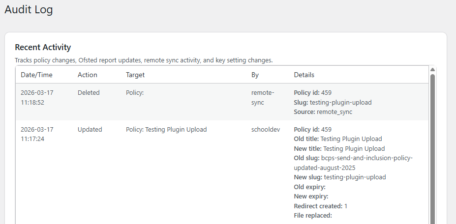Click the schooldev user entry

(x=266, y=130)
